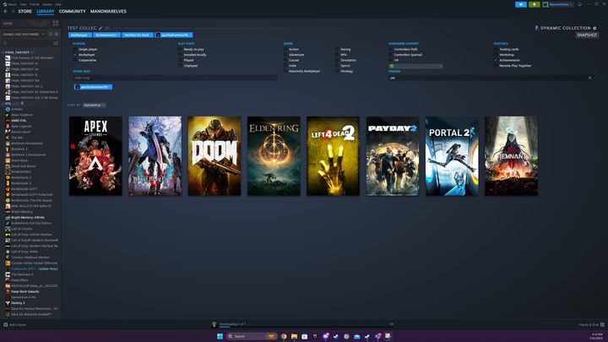Click the Steam logo in the title bar
The image size is (608, 342).
click(x=5, y=4)
